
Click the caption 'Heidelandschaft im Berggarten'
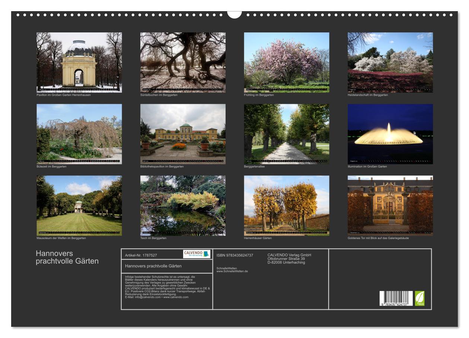click(368, 95)
